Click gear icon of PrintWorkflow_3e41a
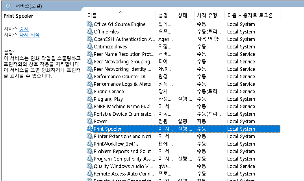This screenshot has width=304, height=181. click(x=89, y=144)
